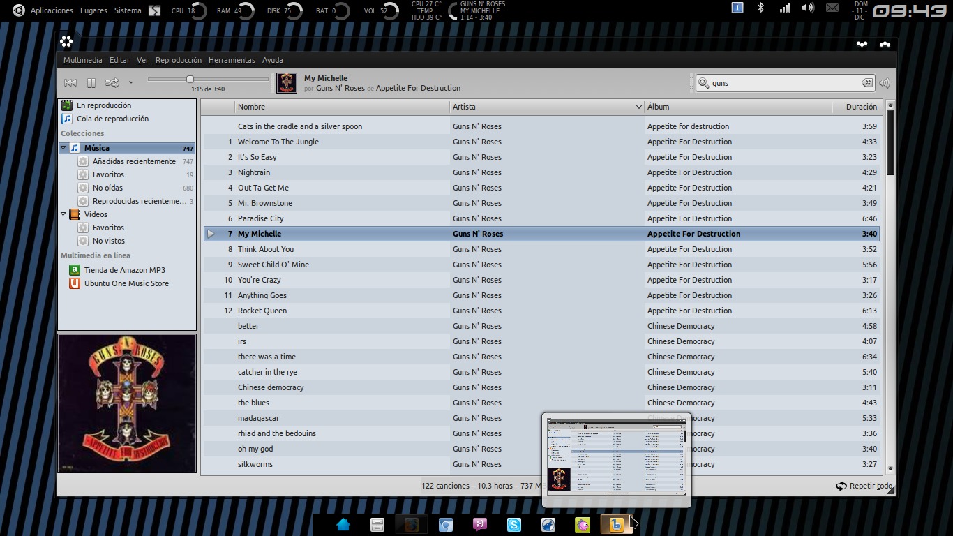Select the Vídeos library
The image size is (953, 536).
[x=96, y=214]
